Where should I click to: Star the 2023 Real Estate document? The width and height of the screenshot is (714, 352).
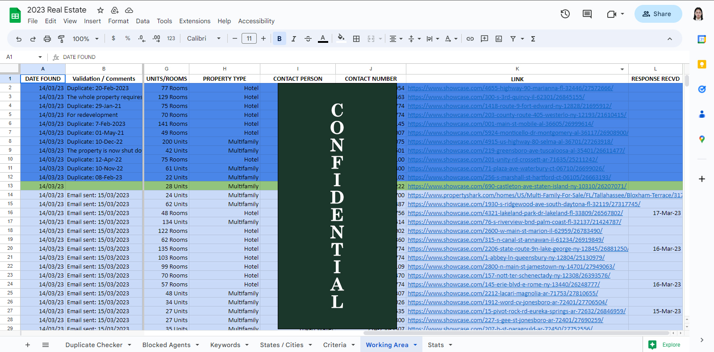(100, 10)
